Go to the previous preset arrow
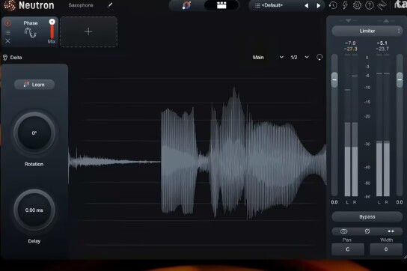This screenshot has height=271, width=407. point(307,5)
